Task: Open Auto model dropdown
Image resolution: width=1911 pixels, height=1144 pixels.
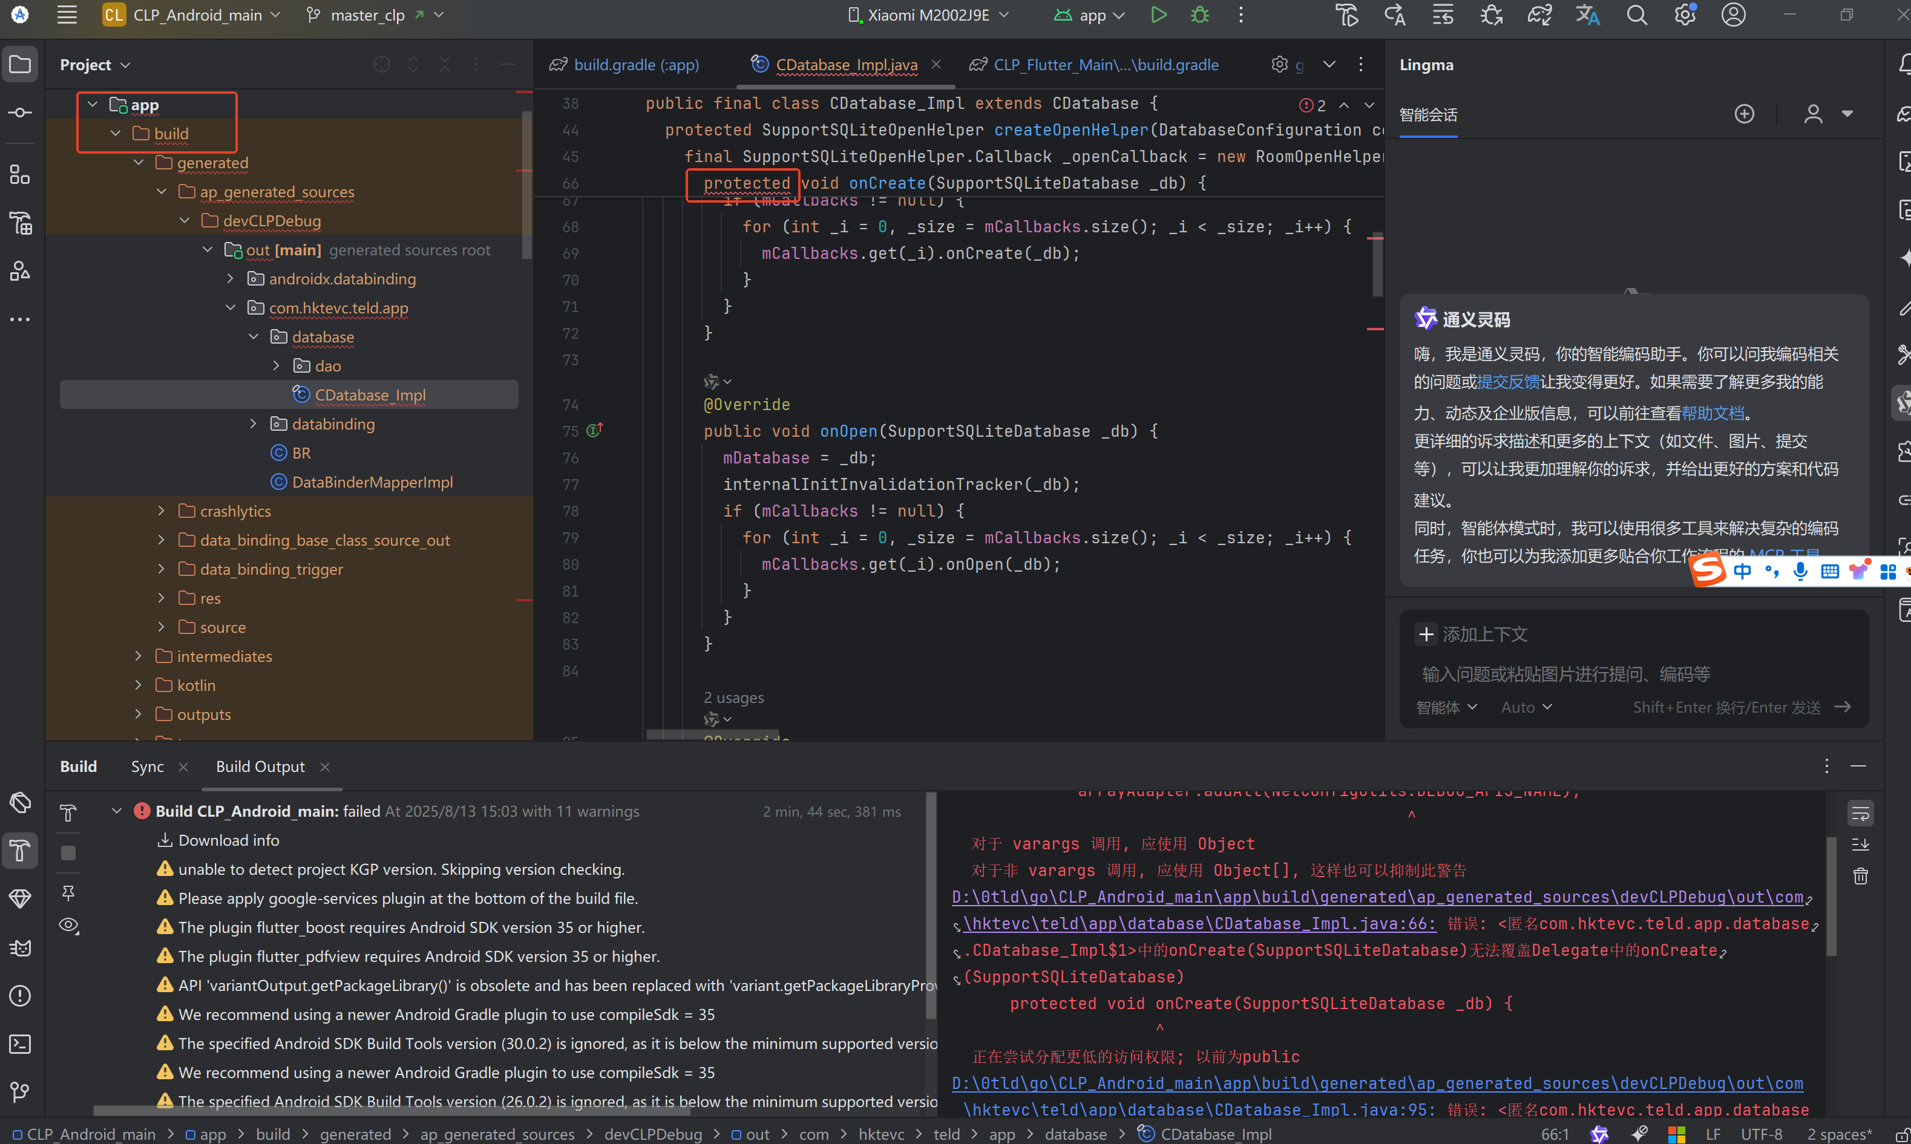Action: [x=1526, y=707]
